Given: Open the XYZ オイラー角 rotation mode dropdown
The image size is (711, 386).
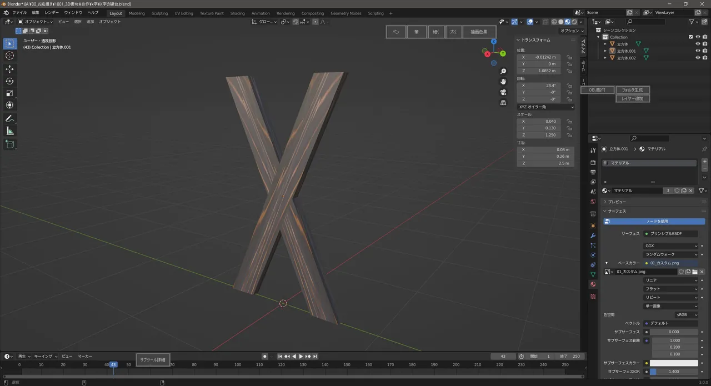Looking at the screenshot, I should coord(546,107).
